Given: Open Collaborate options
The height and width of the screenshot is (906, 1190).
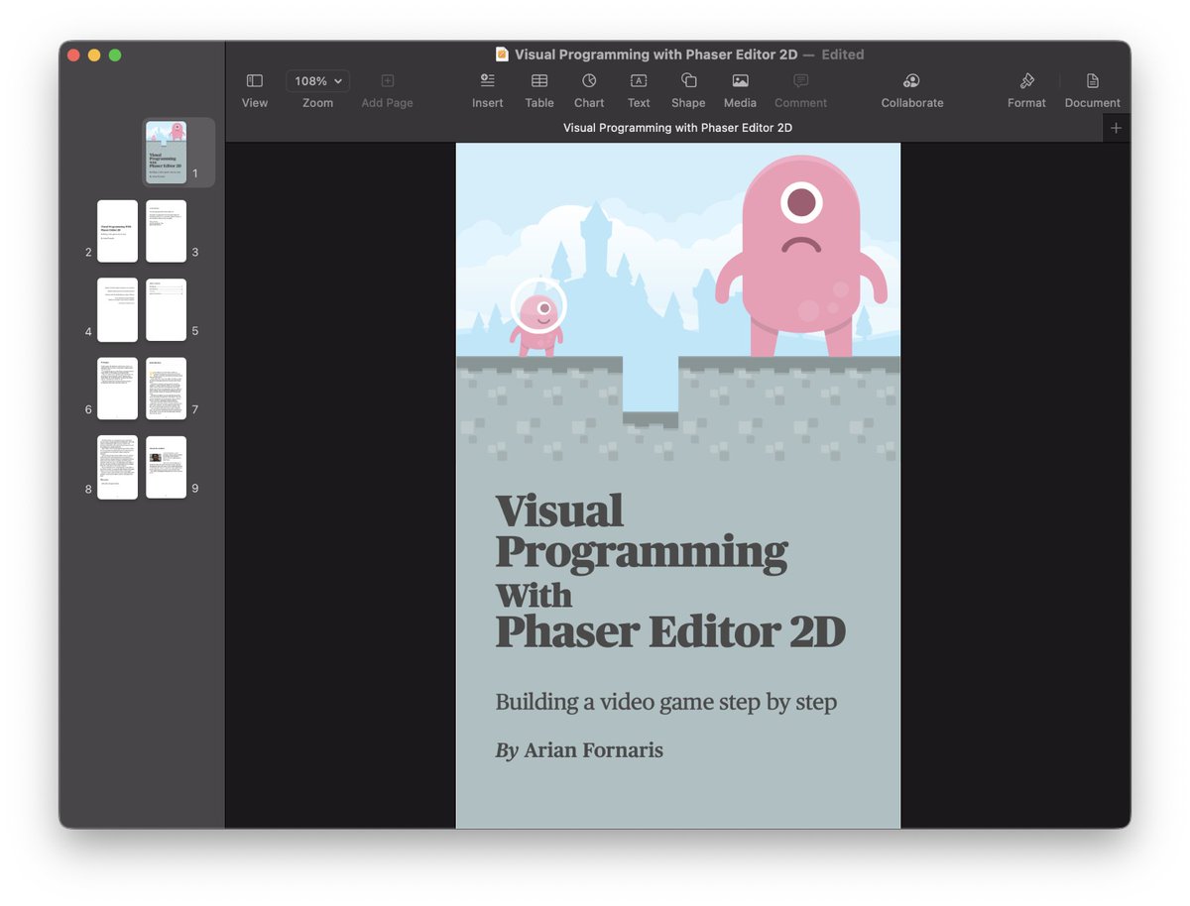Looking at the screenshot, I should click(x=912, y=89).
